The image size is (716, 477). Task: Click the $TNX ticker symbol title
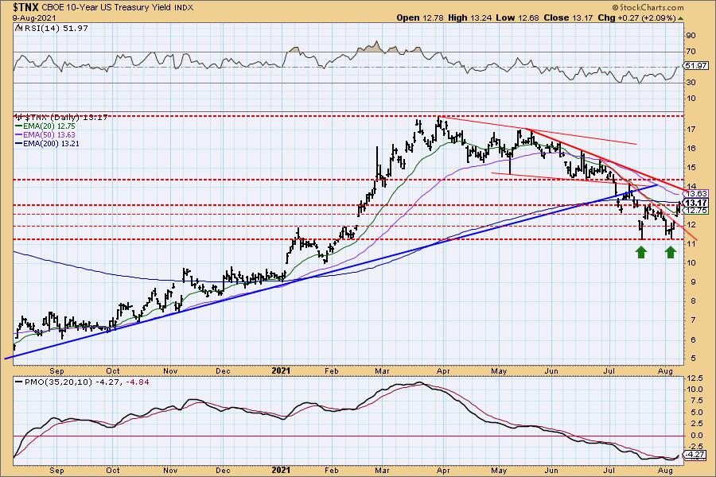click(27, 7)
